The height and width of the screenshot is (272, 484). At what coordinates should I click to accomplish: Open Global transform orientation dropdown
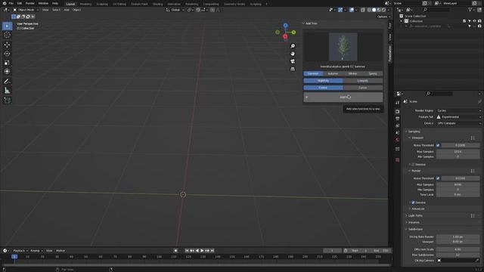pyautogui.click(x=175, y=10)
